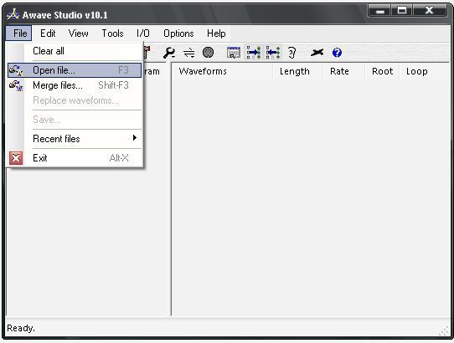This screenshot has width=454, height=343.
Task: Click the Waveforms column header
Action: 222,71
